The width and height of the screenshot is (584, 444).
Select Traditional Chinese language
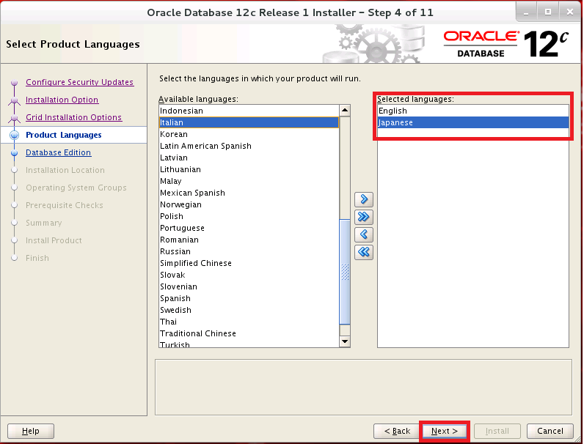(x=249, y=333)
